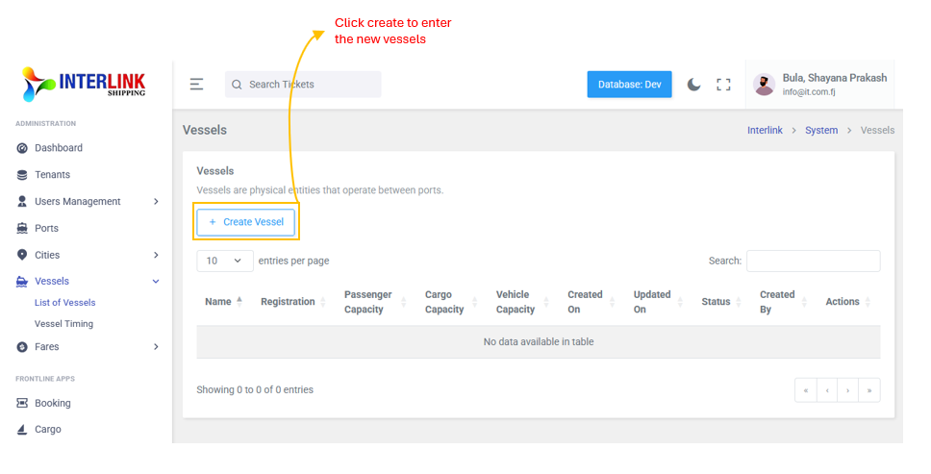Click the table Search input field
The image size is (931, 474).
[x=813, y=261]
